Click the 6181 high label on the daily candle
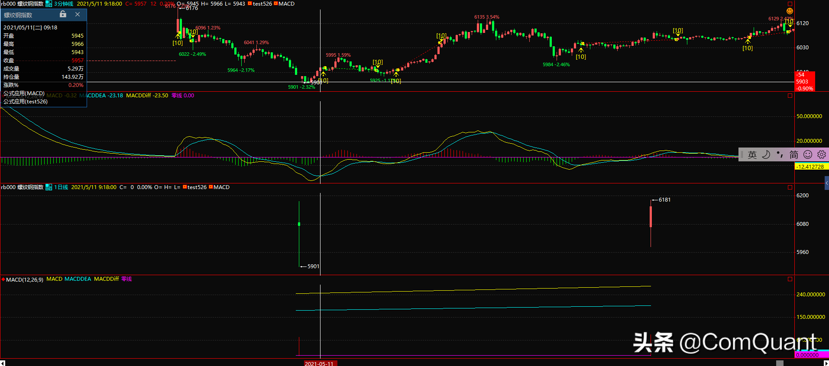 click(x=664, y=200)
